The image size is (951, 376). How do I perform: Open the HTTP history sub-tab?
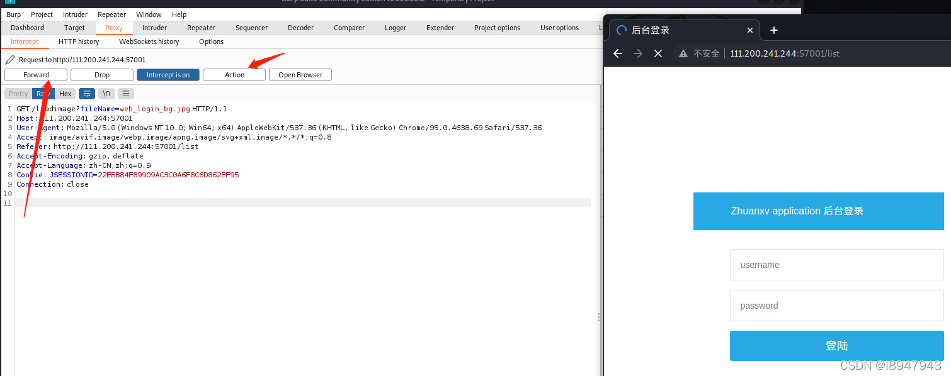tap(79, 41)
